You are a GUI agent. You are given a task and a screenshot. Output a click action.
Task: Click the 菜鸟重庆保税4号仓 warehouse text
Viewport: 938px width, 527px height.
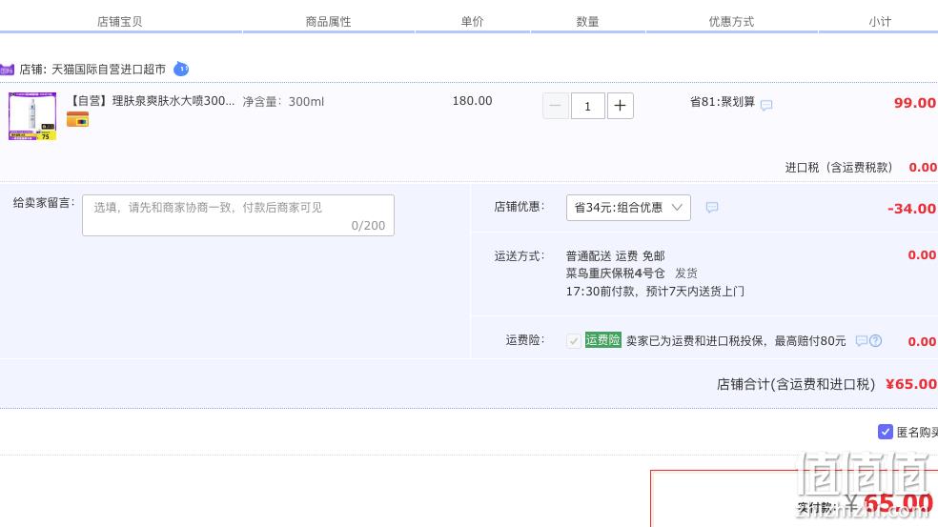pyautogui.click(x=616, y=274)
